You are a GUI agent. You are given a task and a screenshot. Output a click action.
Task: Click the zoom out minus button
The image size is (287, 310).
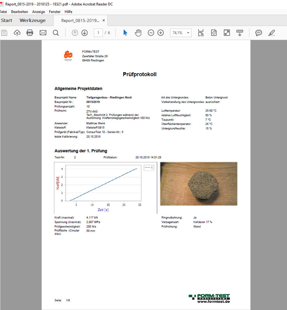pyautogui.click(x=151, y=33)
